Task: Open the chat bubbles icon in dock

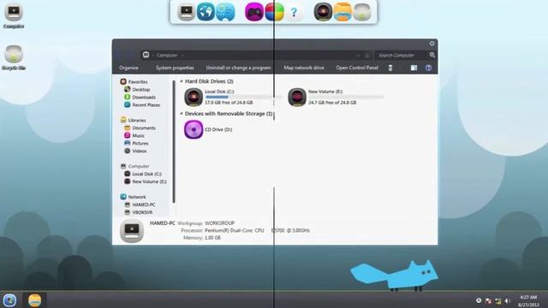Action: pos(225,12)
